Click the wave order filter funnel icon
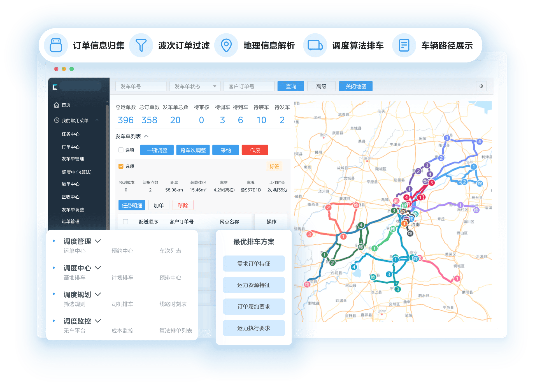Screen dimensions: 535x390 click(x=141, y=45)
